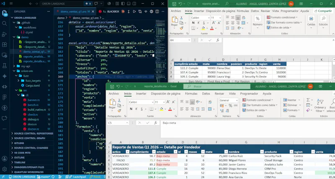This screenshot has height=179, width=335.
Task: Expand the my-api folder
Action: coord(14,66)
